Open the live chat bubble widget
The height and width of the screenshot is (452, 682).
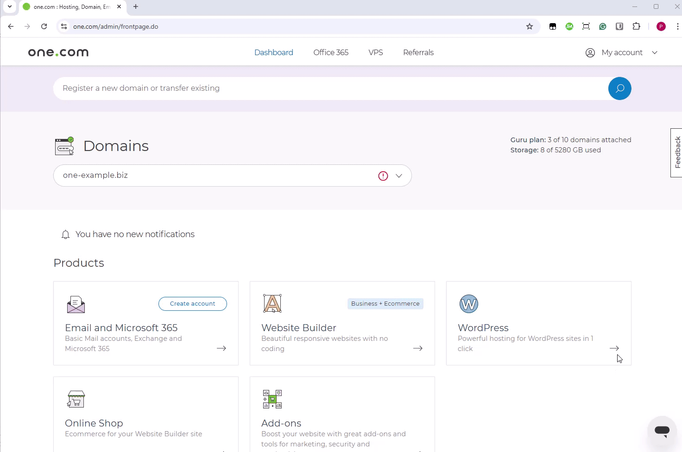pyautogui.click(x=662, y=430)
